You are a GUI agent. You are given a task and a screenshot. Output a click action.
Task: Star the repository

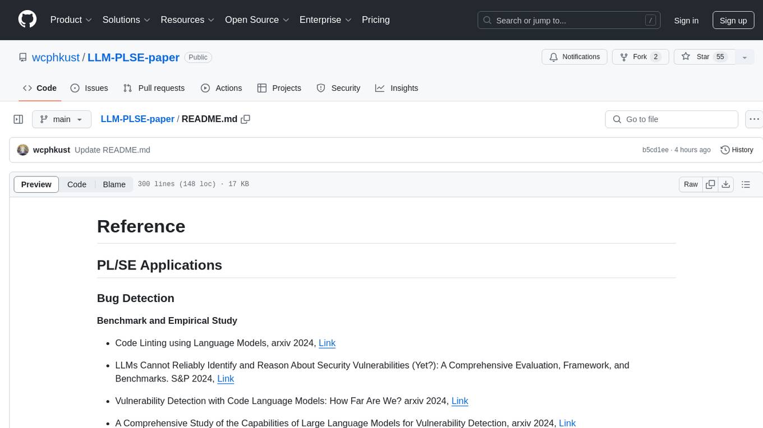pyautogui.click(x=704, y=57)
